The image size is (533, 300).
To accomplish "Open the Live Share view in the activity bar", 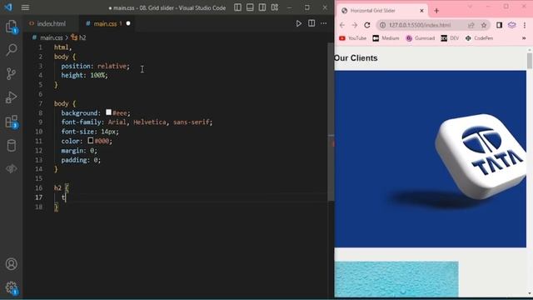I will [x=11, y=168].
